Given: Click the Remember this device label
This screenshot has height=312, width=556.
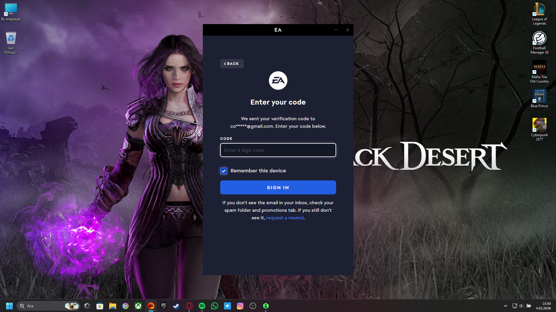Looking at the screenshot, I should click(x=258, y=171).
